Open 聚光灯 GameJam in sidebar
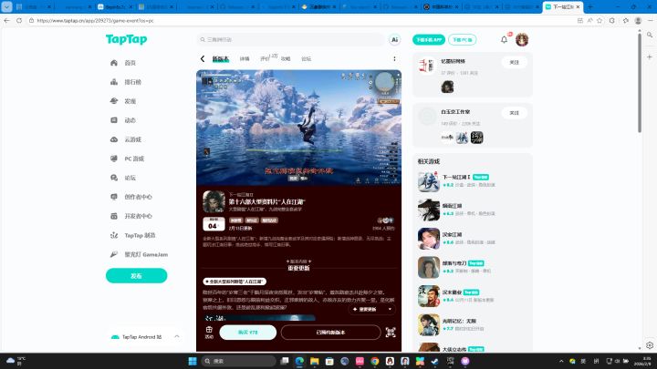 click(146, 254)
